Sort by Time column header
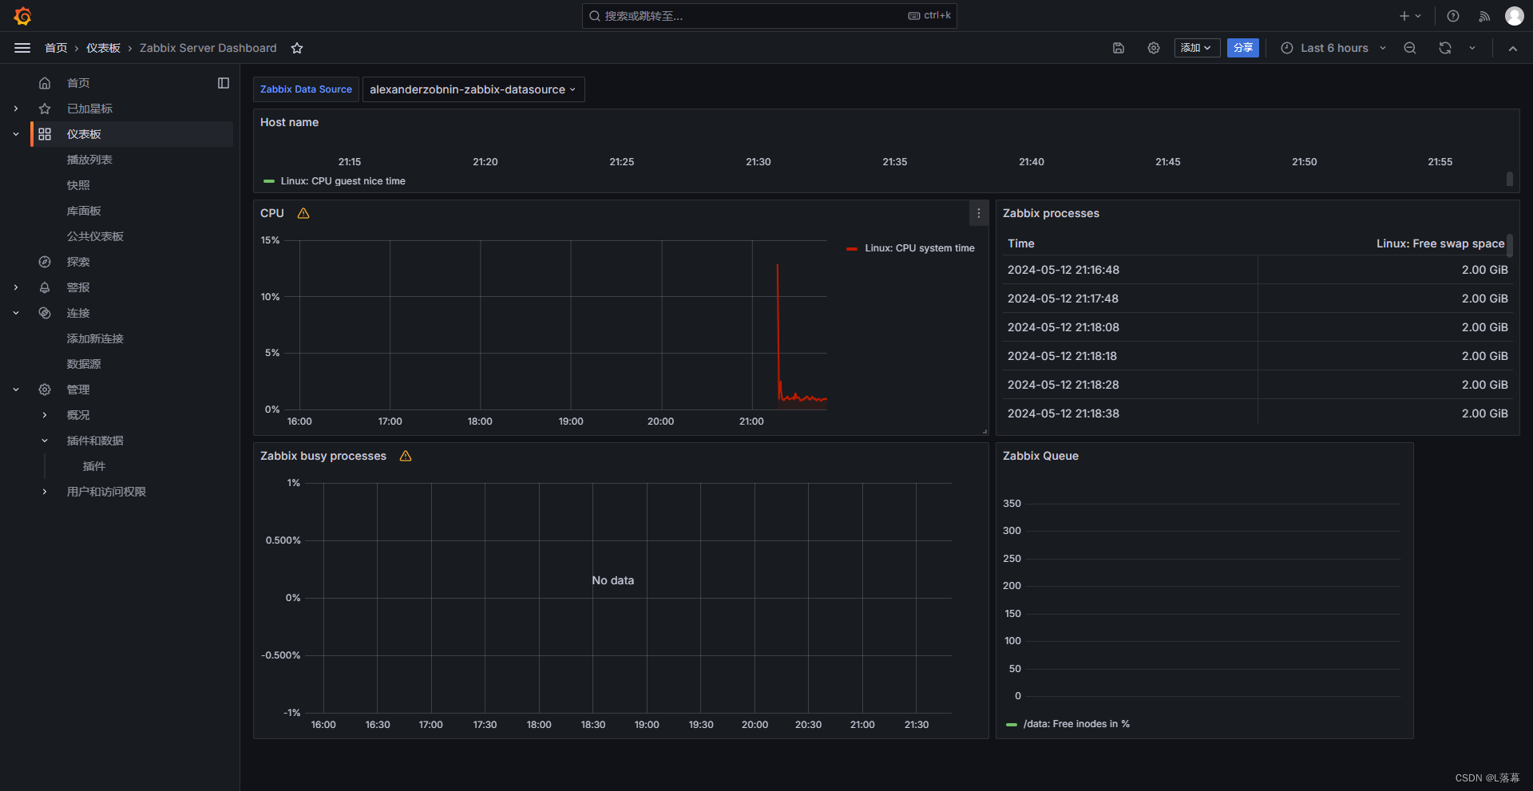Screen dimensions: 1533x791 pyautogui.click(x=1021, y=243)
